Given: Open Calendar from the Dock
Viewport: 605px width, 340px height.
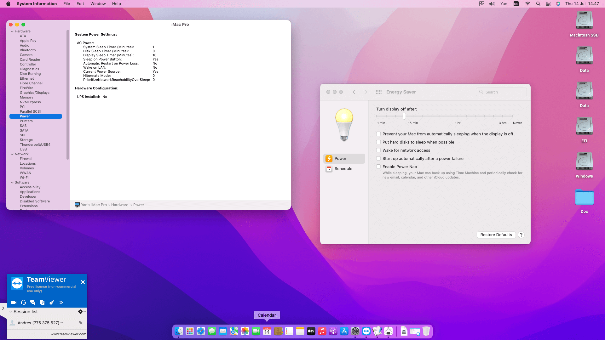Looking at the screenshot, I should [267, 331].
